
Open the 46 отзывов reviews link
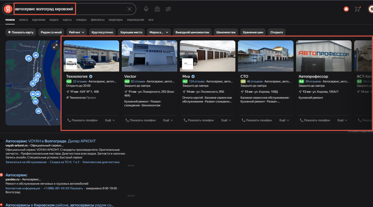click(x=255, y=81)
